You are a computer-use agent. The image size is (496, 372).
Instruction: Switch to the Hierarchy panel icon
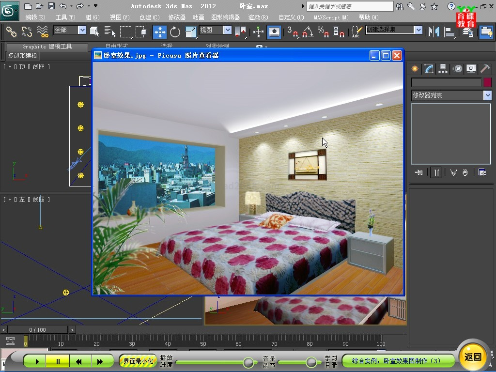443,69
